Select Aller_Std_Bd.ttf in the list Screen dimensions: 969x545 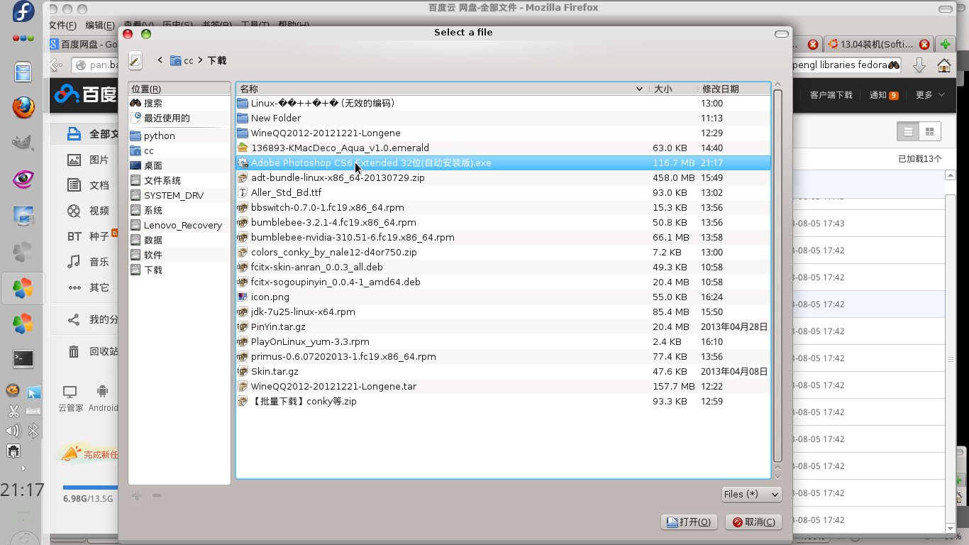(502, 192)
